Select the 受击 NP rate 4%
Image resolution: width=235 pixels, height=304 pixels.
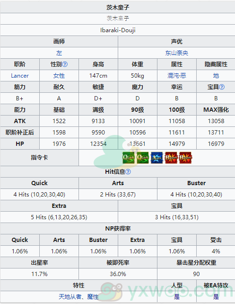(x=216, y=251)
